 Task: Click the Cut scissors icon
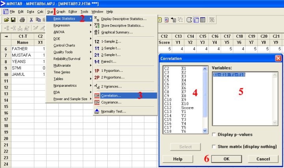tap(31, 20)
